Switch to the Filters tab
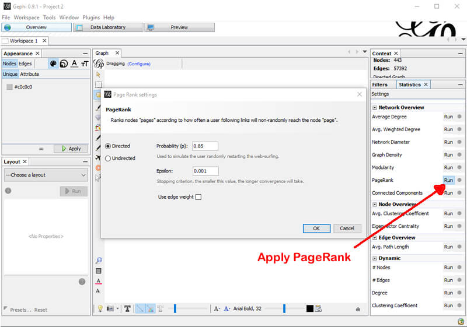This screenshot has height=327, width=467. click(x=380, y=85)
